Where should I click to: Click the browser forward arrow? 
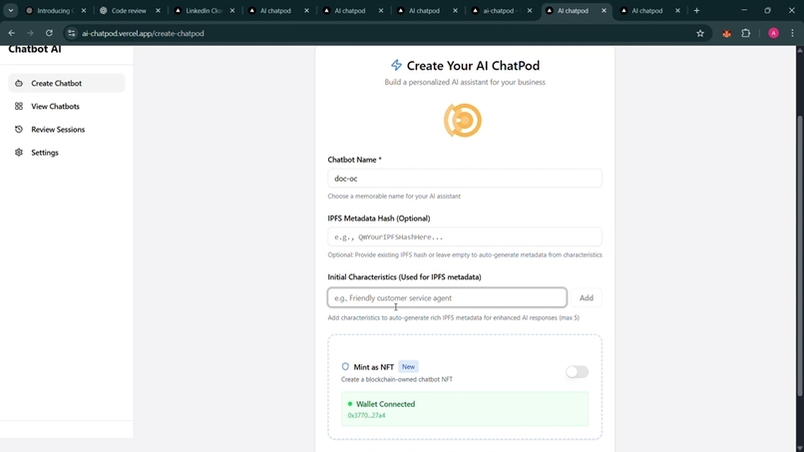[30, 33]
